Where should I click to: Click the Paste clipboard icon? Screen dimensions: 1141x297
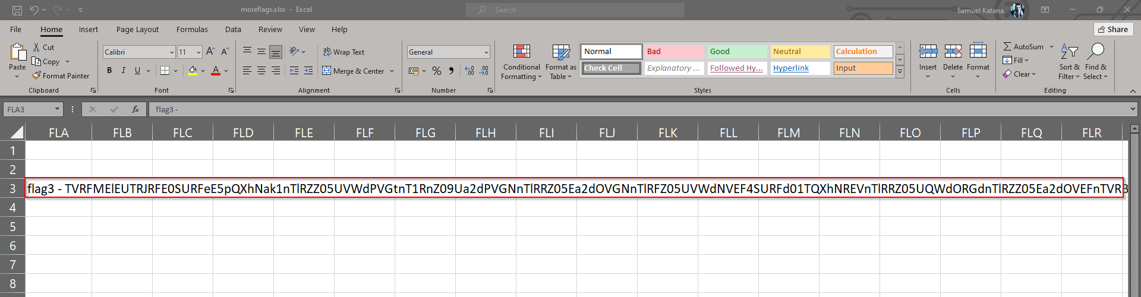coord(17,52)
